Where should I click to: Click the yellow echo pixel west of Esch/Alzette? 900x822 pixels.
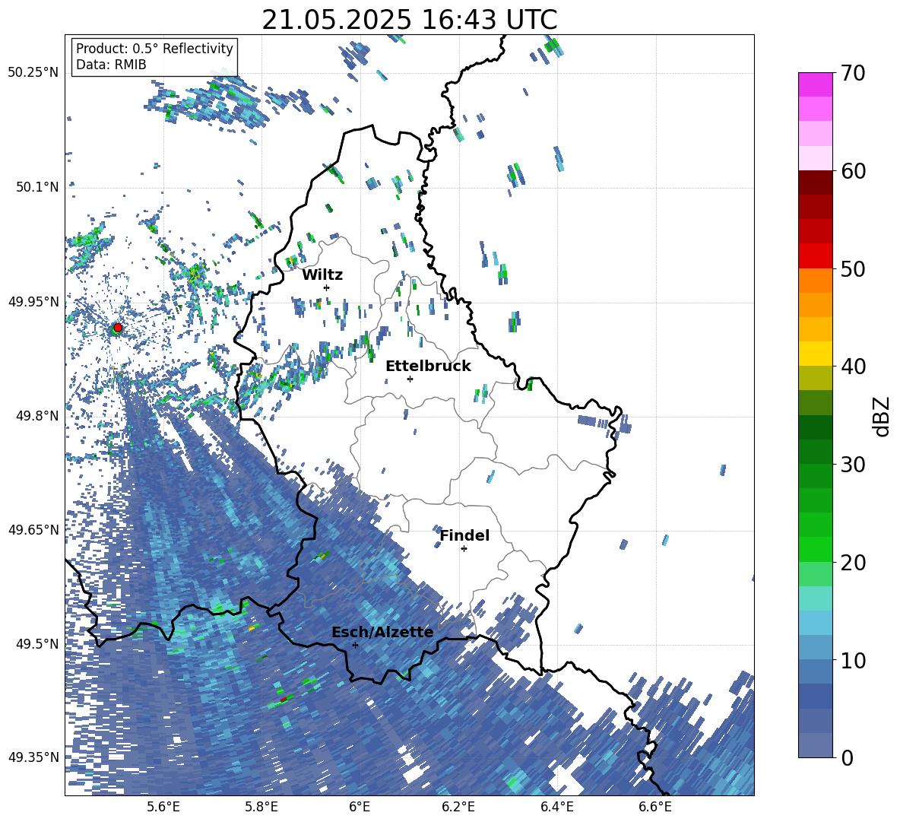click(x=252, y=629)
